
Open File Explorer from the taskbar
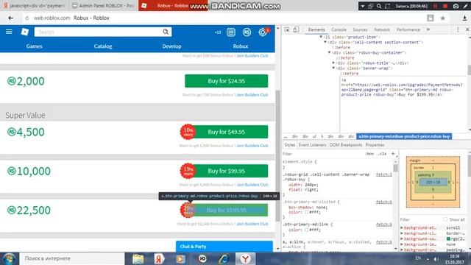click(138, 258)
